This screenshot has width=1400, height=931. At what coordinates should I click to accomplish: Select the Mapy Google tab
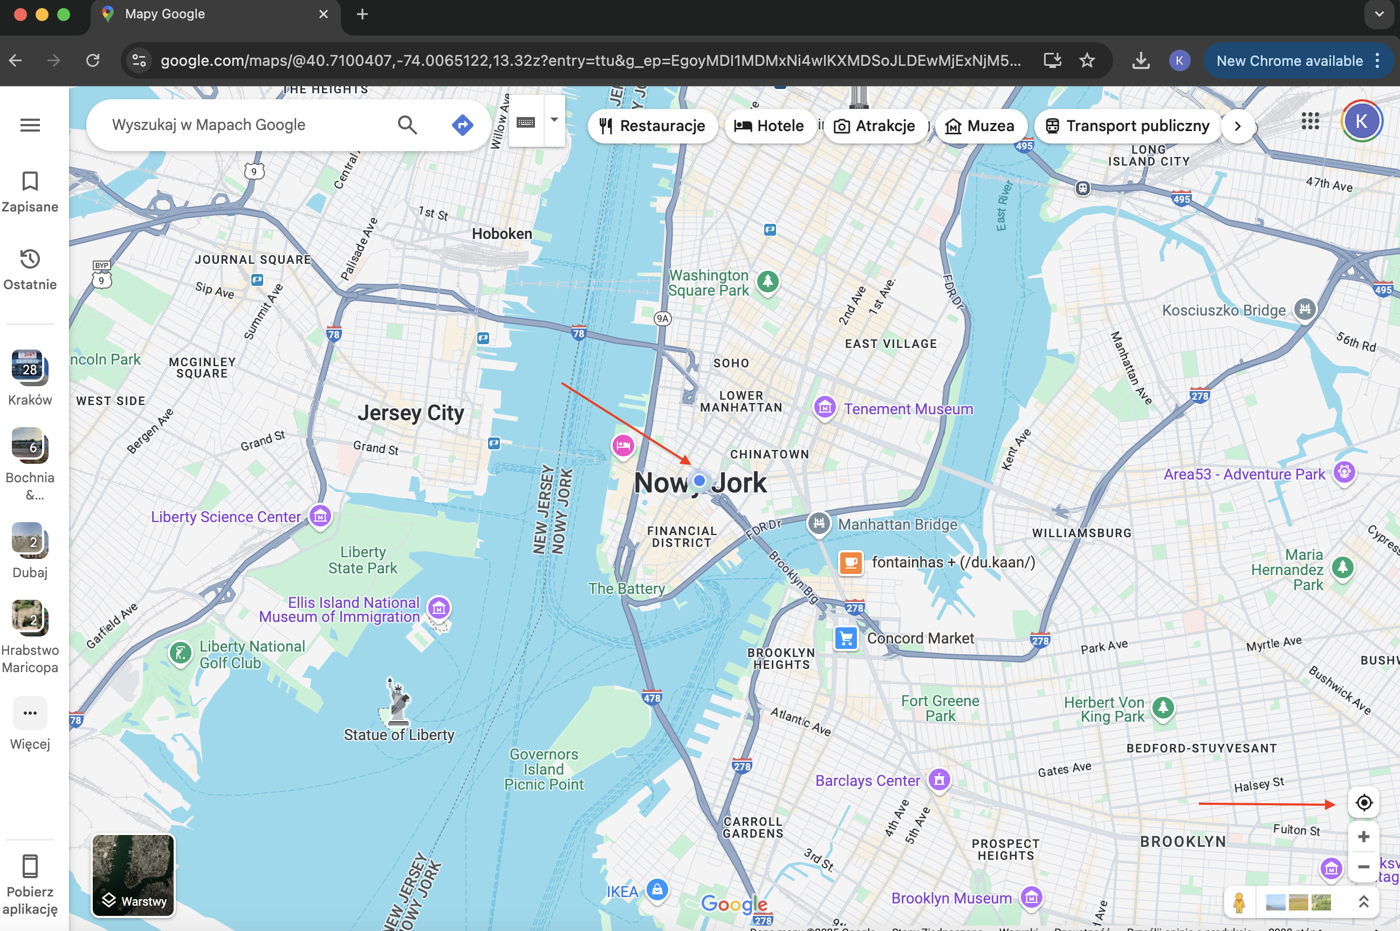[x=215, y=14]
